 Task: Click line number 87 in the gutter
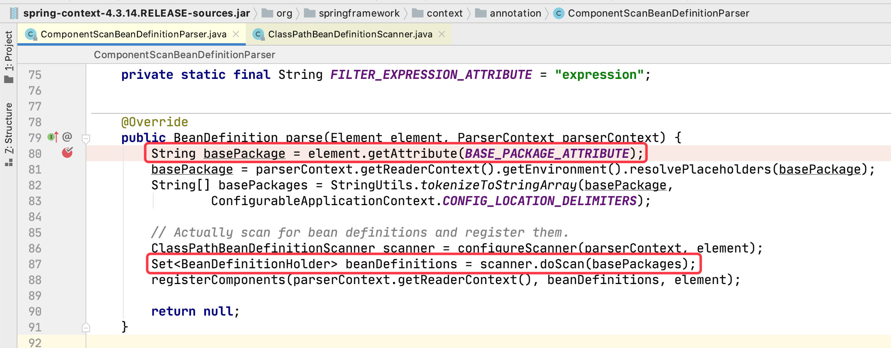point(35,264)
